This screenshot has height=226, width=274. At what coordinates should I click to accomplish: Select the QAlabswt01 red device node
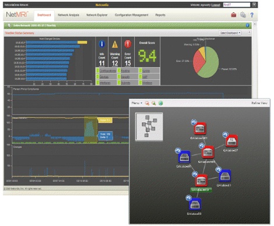coord(200,128)
